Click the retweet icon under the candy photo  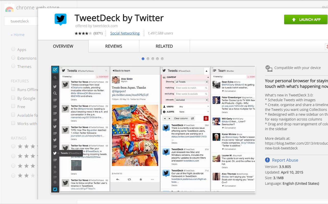[x=129, y=179]
